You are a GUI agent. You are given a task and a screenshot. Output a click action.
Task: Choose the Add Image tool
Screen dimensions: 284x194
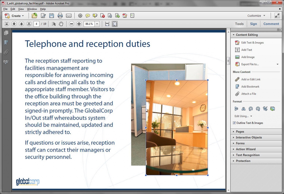click(x=245, y=57)
